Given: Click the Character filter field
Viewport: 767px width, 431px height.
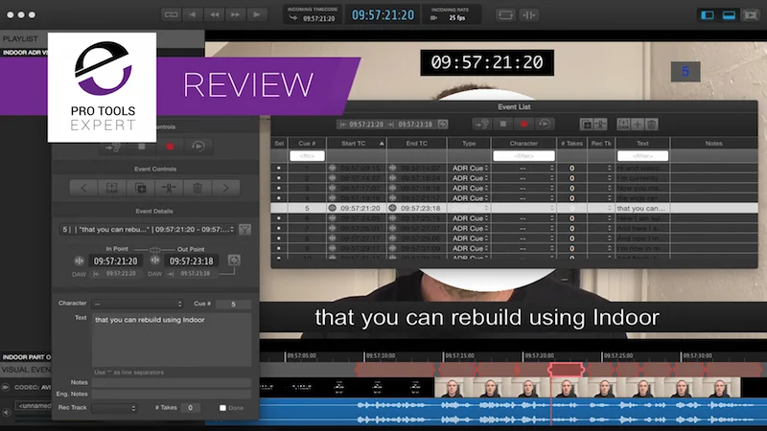Looking at the screenshot, I should click(523, 156).
